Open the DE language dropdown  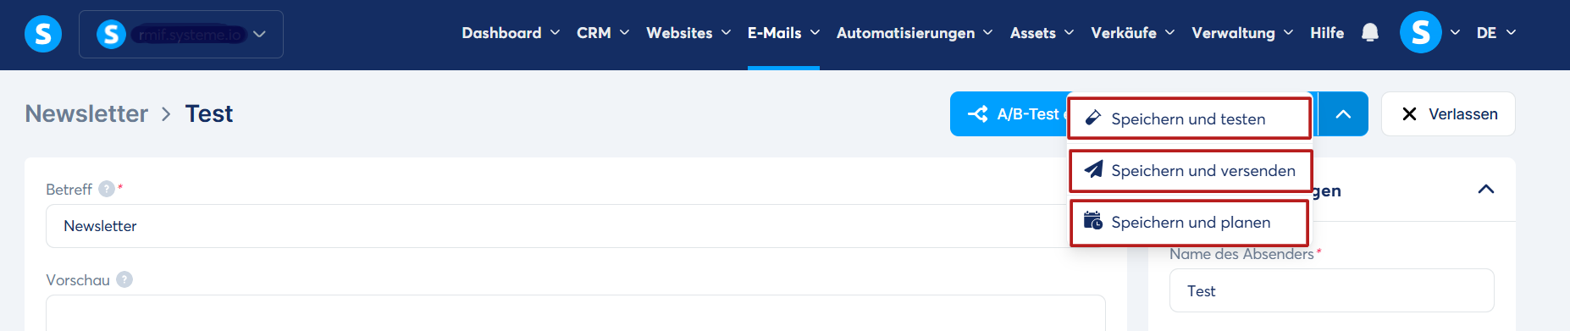pos(1496,33)
